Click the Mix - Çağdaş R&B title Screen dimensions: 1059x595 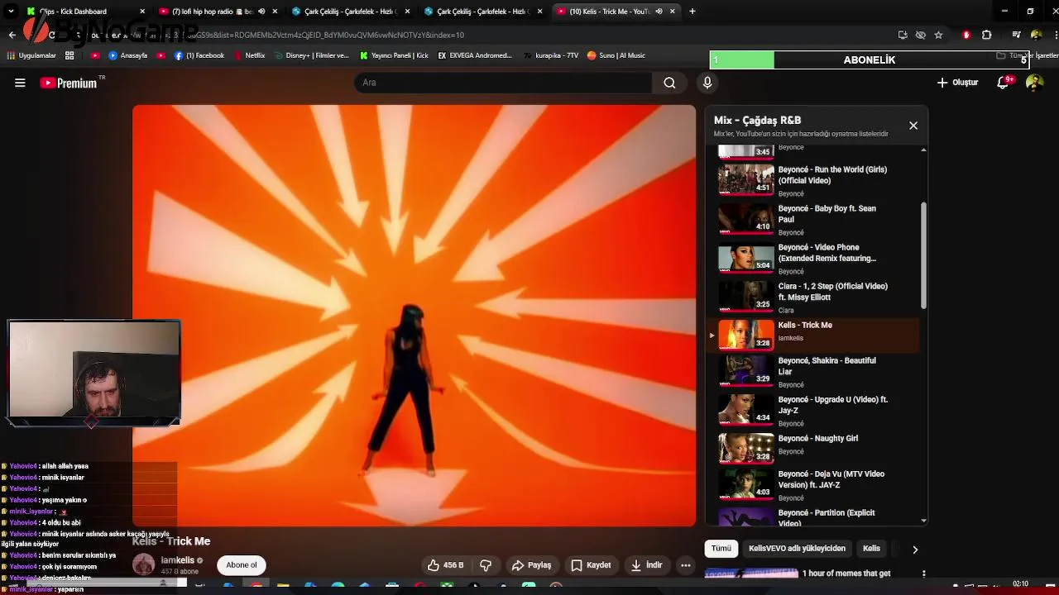point(757,120)
